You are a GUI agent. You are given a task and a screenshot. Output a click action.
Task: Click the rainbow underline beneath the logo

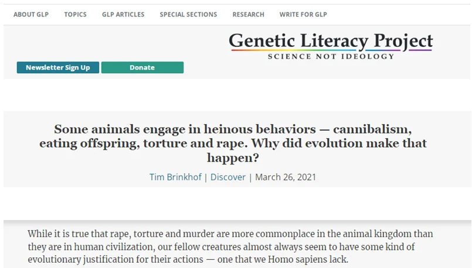331,50
